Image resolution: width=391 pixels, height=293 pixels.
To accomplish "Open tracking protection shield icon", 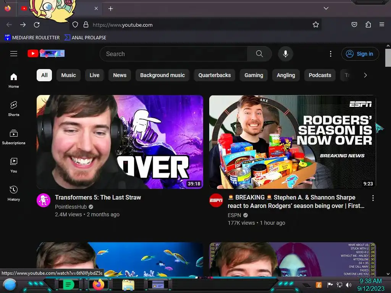I will point(75,25).
